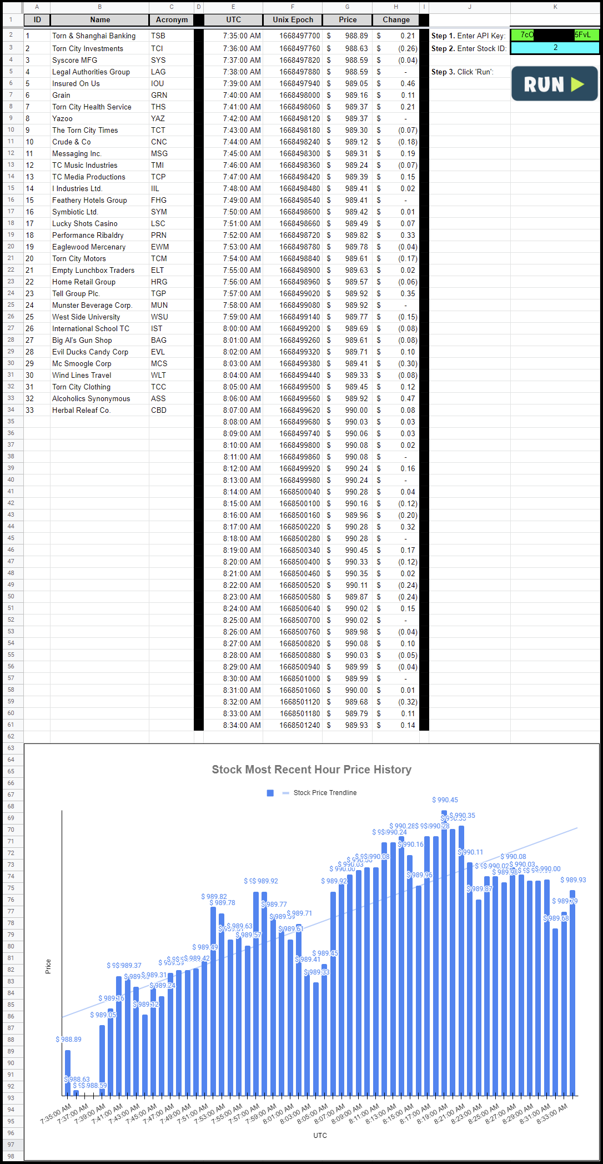Select cell Eaglewood Mercenary
The image size is (603, 1164).
click(x=100, y=247)
